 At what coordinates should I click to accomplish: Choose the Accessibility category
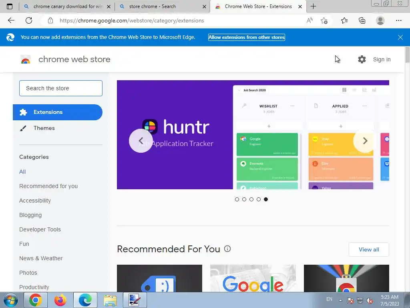[35, 201]
